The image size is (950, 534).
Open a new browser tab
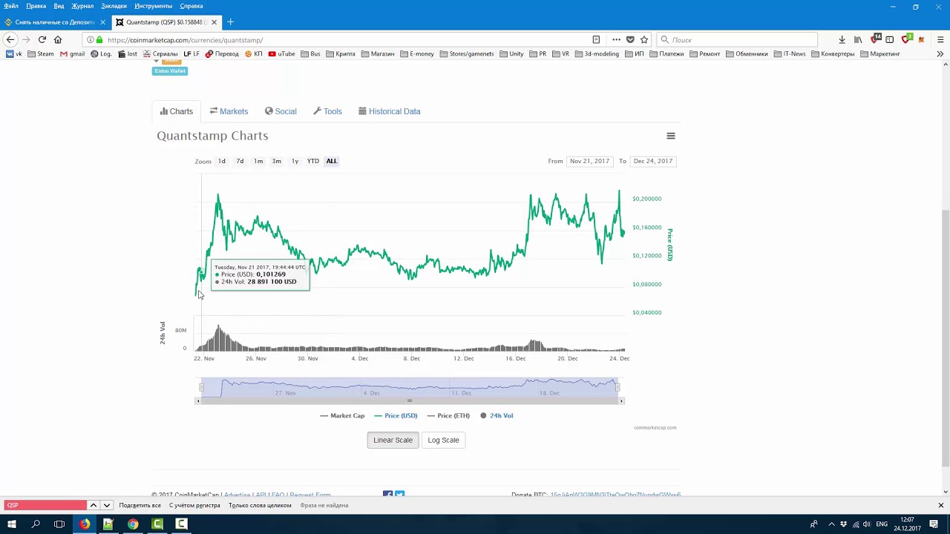click(x=230, y=22)
